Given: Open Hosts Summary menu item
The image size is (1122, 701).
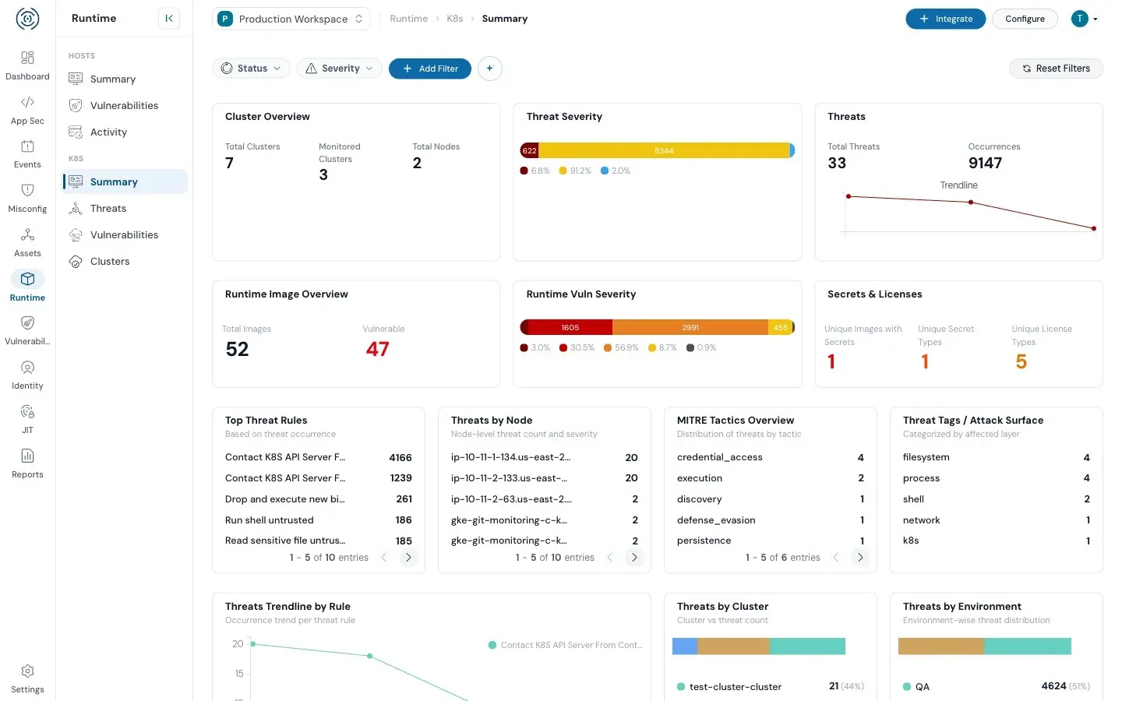Looking at the screenshot, I should pos(125,79).
